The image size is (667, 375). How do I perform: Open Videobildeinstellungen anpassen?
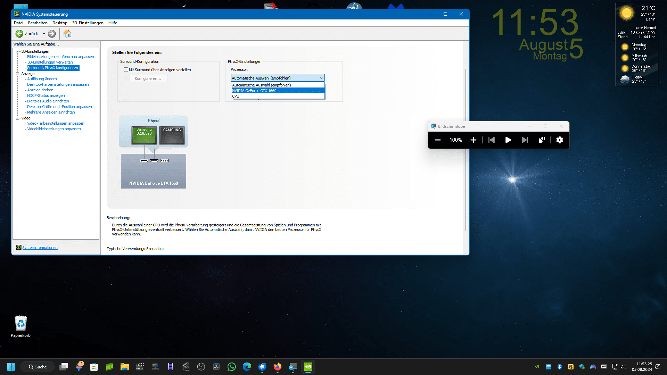[54, 129]
